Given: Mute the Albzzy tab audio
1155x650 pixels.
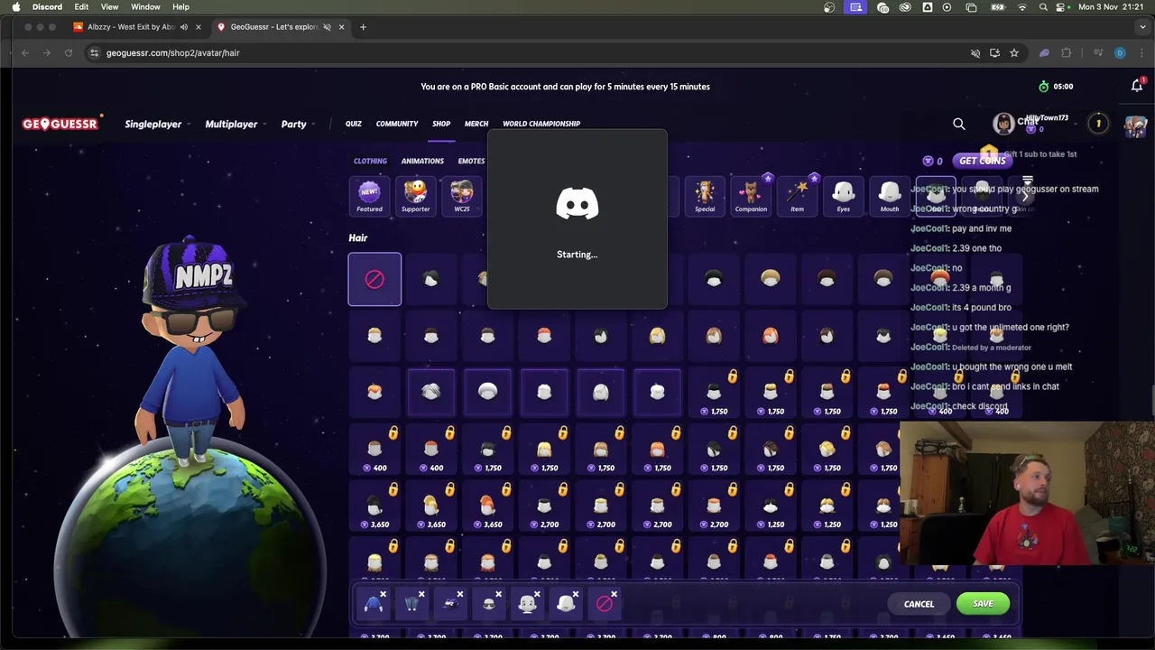Looking at the screenshot, I should 183,27.
